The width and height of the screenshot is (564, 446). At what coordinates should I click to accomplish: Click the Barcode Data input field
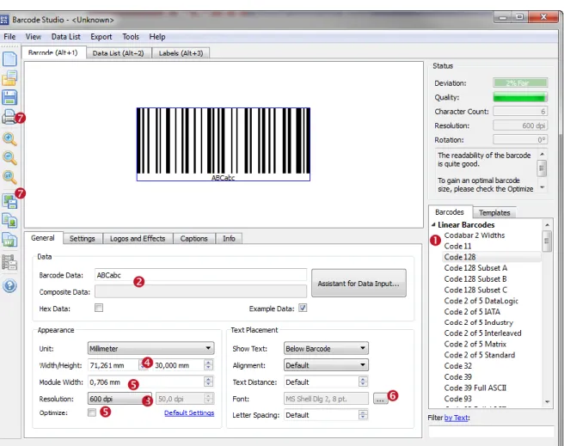[x=200, y=275]
